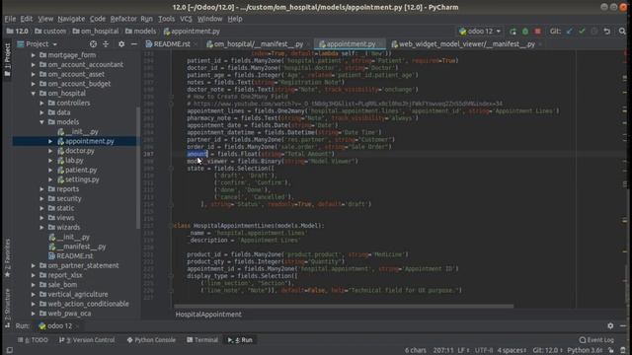The width and height of the screenshot is (632, 355).
Task: Open the Run tool window button
Action: (x=240, y=340)
